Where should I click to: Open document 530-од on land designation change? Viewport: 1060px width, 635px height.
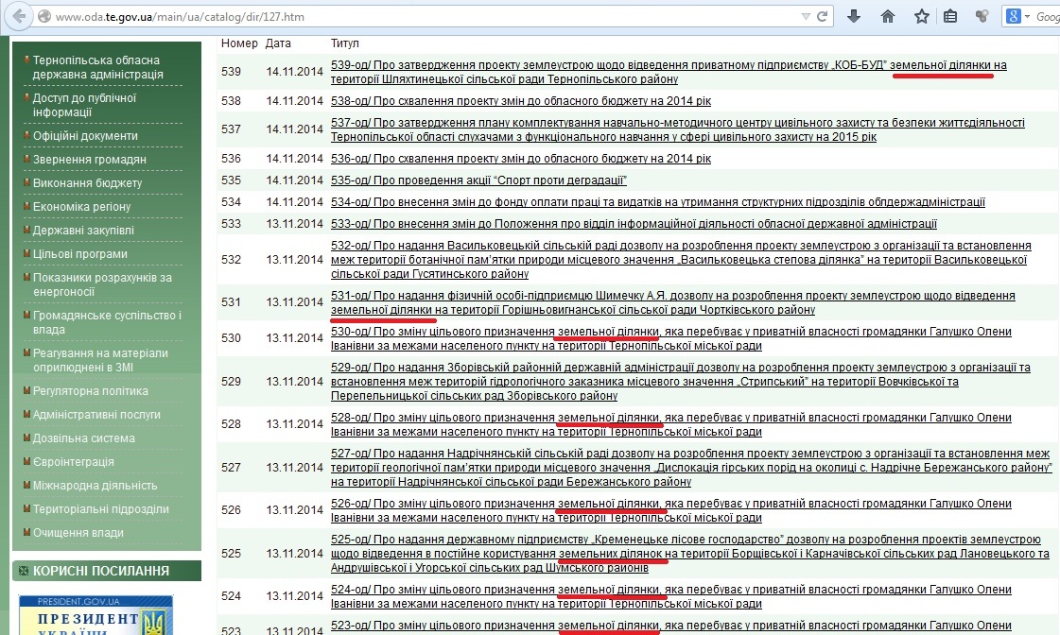[x=671, y=338]
